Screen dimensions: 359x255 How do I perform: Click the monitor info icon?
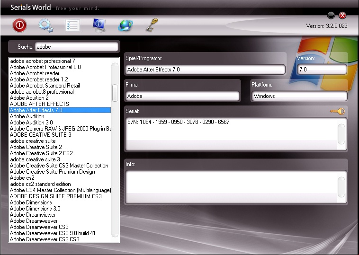pyautogui.click(x=99, y=25)
